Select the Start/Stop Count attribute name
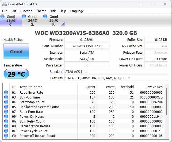 pos(32,102)
